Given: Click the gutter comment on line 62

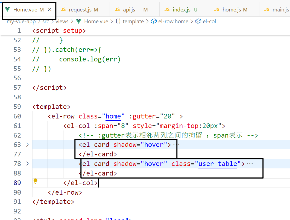Looking at the screenshot, I should tap(168, 135).
